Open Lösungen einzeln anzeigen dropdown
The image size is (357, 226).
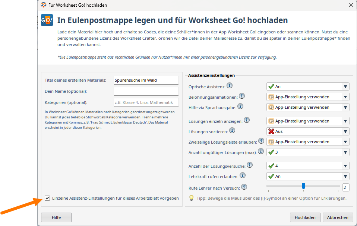(x=308, y=121)
